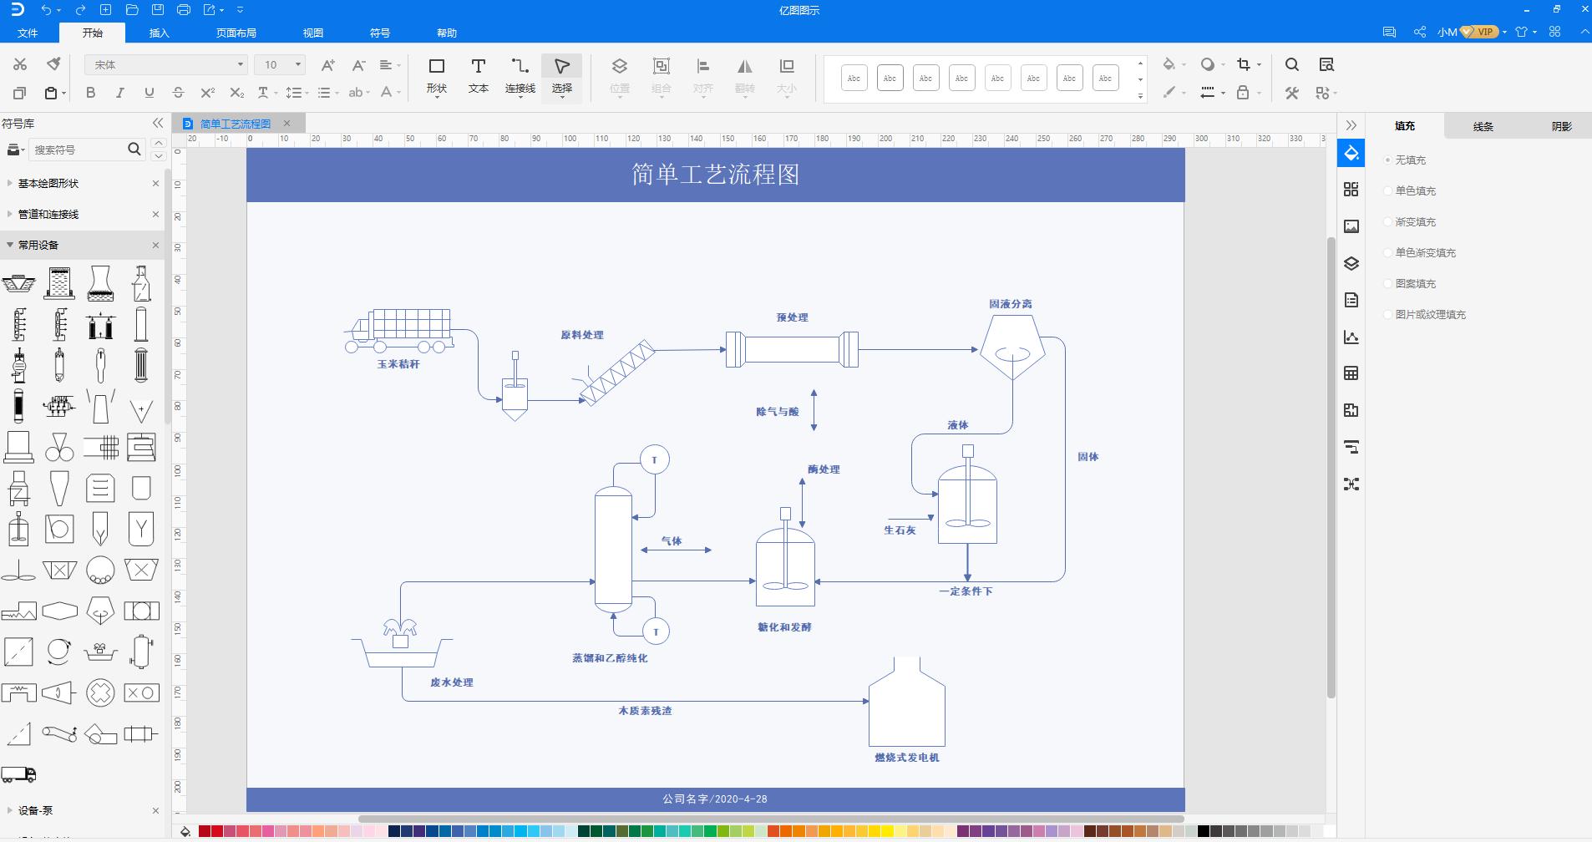Click the lock icon in the toolbar
This screenshot has height=842, width=1592.
tap(1242, 93)
